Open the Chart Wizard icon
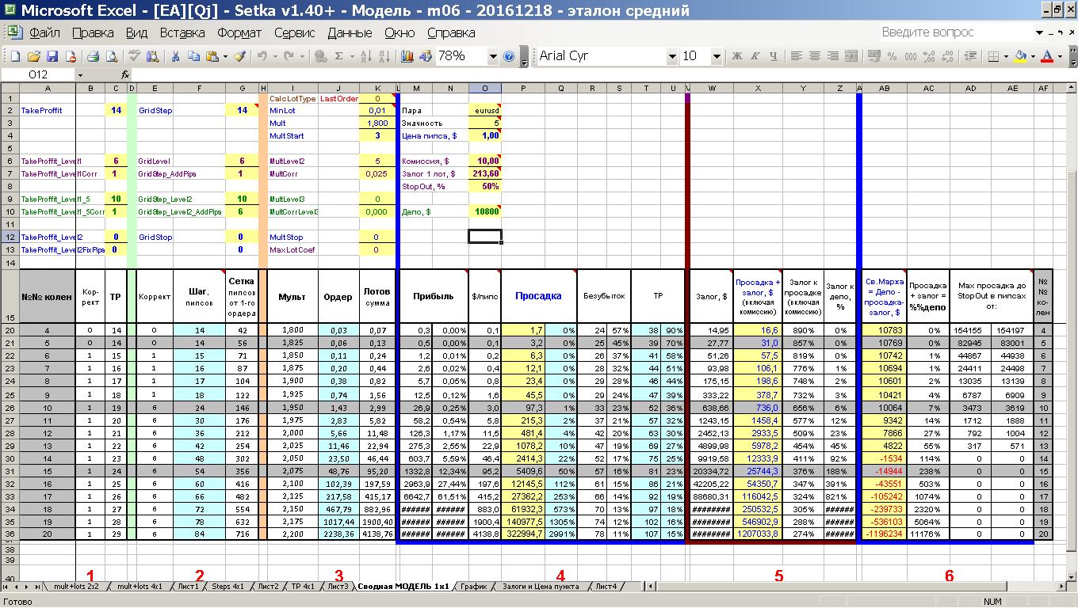 [x=407, y=56]
